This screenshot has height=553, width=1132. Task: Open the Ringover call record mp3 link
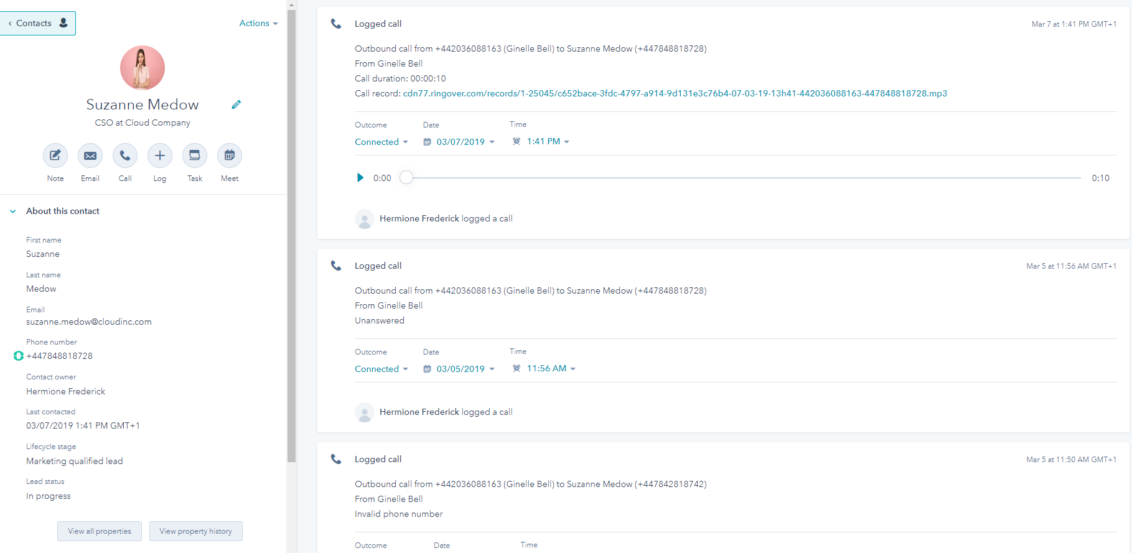coord(675,93)
